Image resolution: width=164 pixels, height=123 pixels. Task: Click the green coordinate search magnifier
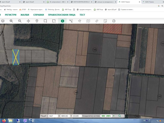pyautogui.click(x=120, y=116)
